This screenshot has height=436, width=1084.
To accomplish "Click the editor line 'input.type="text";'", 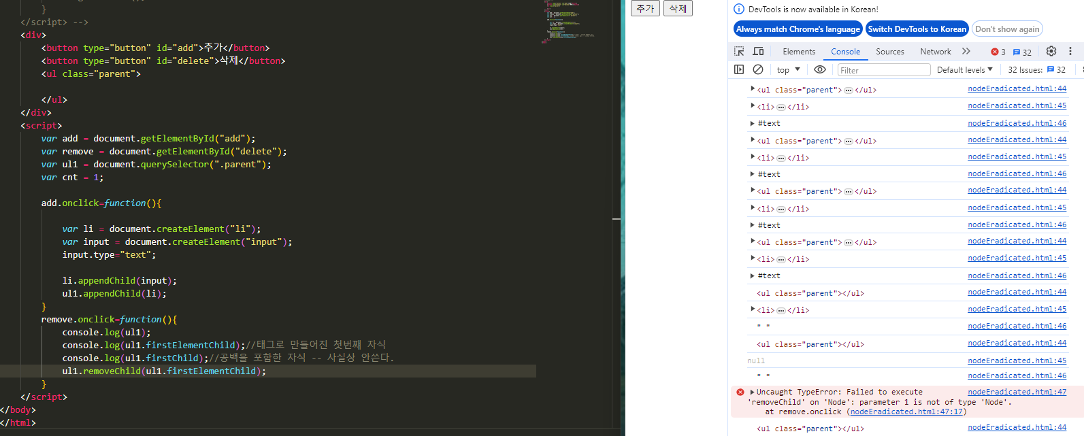I will [x=109, y=255].
